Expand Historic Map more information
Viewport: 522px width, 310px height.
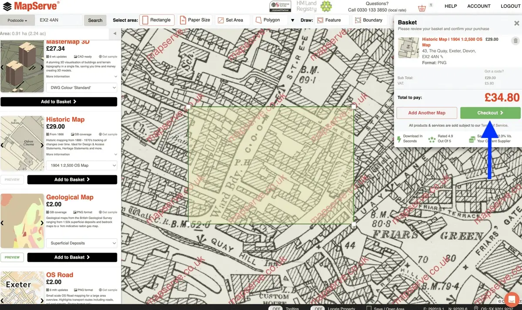pos(82,154)
